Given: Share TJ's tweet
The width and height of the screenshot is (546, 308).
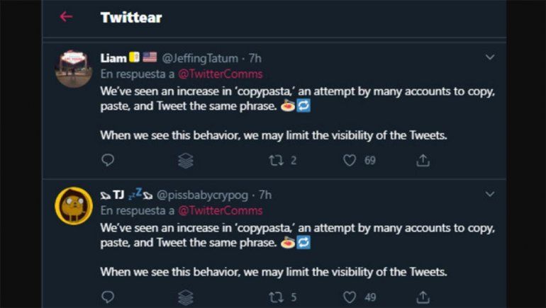Looking at the screenshot, I should pyautogui.click(x=423, y=297).
